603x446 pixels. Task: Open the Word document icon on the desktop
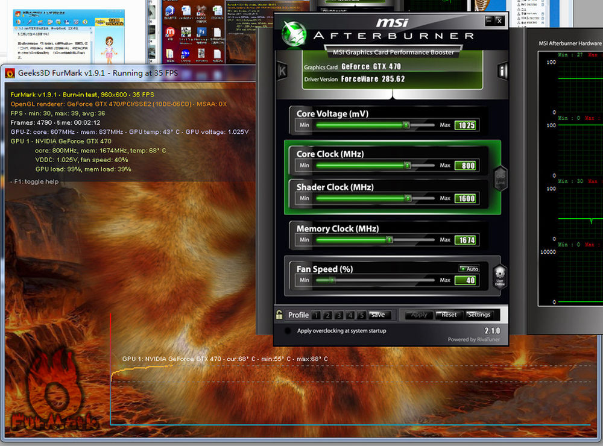pyautogui.click(x=186, y=11)
